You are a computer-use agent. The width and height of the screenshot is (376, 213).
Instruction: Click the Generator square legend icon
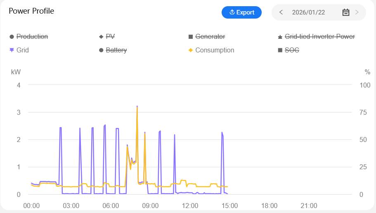pyautogui.click(x=191, y=37)
